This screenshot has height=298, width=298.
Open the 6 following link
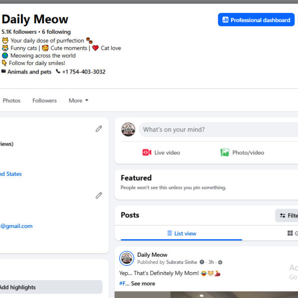tap(56, 32)
